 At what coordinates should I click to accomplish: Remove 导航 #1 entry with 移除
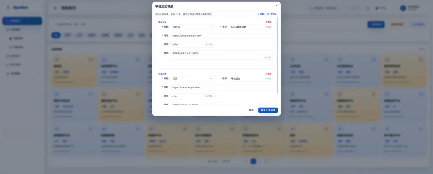click(268, 22)
